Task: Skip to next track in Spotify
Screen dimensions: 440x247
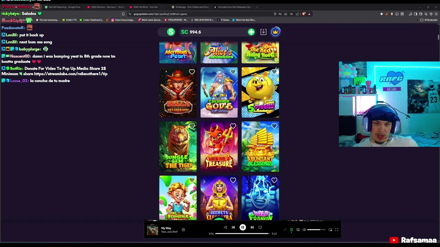Action: click(252, 227)
